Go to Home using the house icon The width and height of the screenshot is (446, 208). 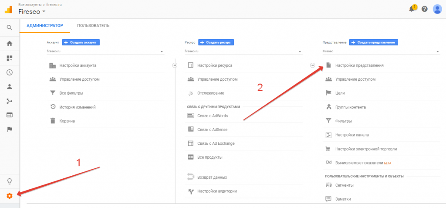click(9, 43)
